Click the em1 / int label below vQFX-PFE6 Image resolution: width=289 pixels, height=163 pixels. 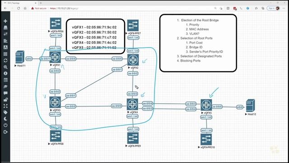(56, 35)
